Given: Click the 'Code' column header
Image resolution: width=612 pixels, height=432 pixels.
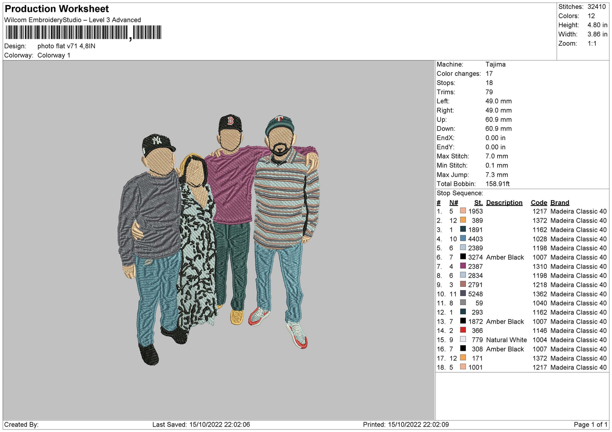Looking at the screenshot, I should click(539, 203).
